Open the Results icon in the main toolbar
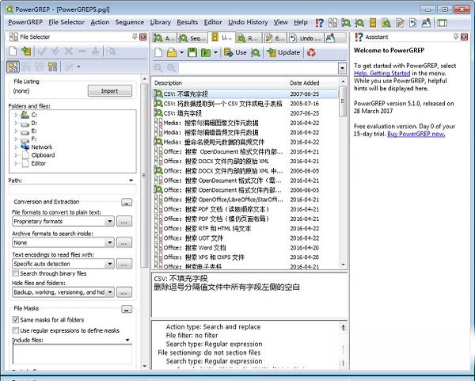 [x=386, y=23]
